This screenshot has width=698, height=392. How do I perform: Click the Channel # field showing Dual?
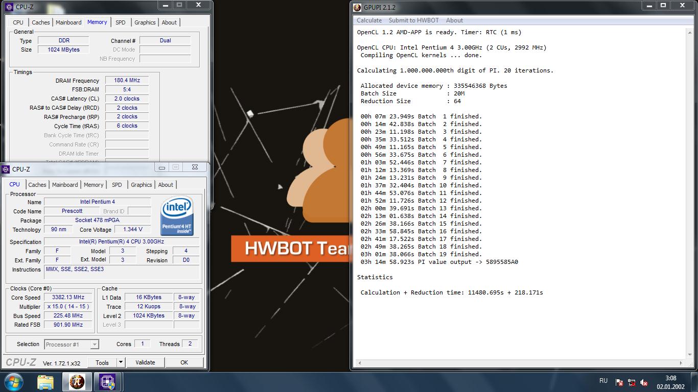pos(165,40)
